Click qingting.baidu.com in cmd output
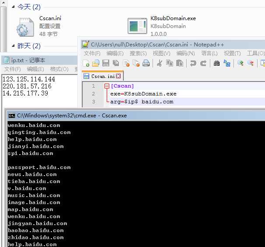Screen dimensions: 265x247 click(39, 132)
